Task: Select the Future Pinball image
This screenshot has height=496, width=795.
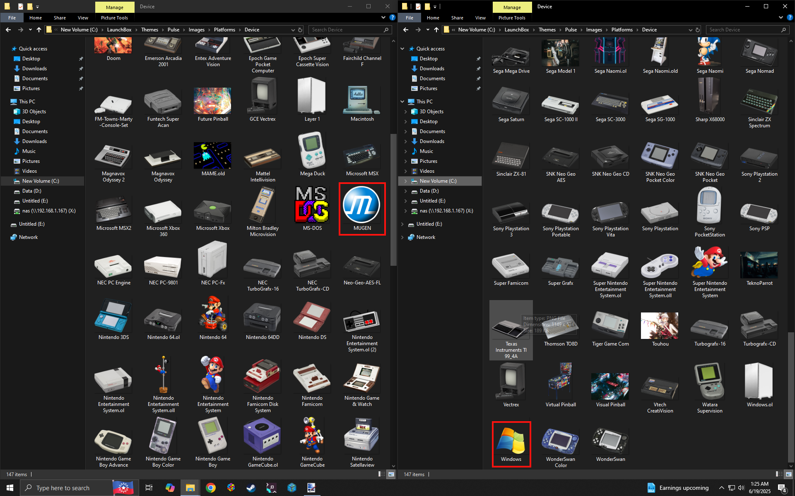Action: point(213,105)
